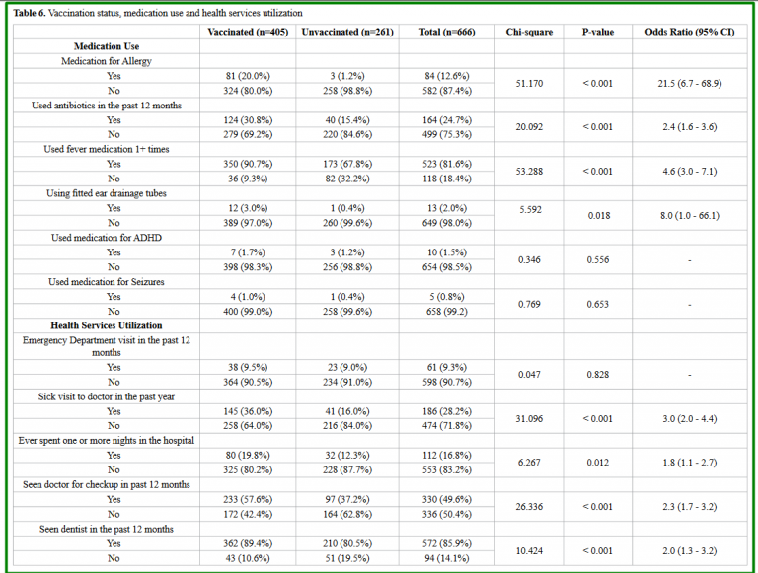This screenshot has width=758, height=573.
Task: Select the cell '80 (19.8%)'
Action: (248, 455)
